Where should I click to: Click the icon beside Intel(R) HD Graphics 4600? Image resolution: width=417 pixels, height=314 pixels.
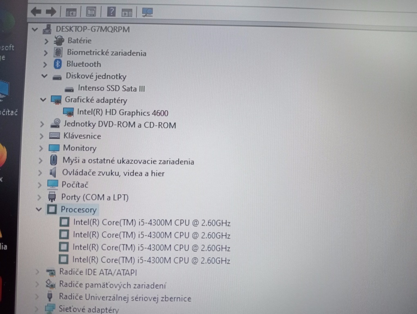click(x=68, y=112)
